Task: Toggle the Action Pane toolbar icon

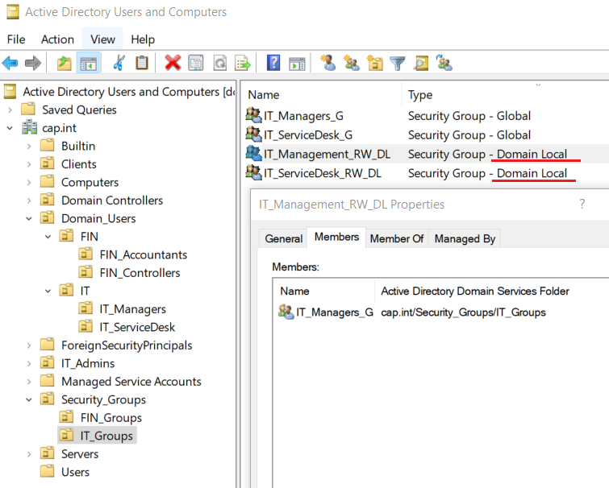Action: (297, 64)
